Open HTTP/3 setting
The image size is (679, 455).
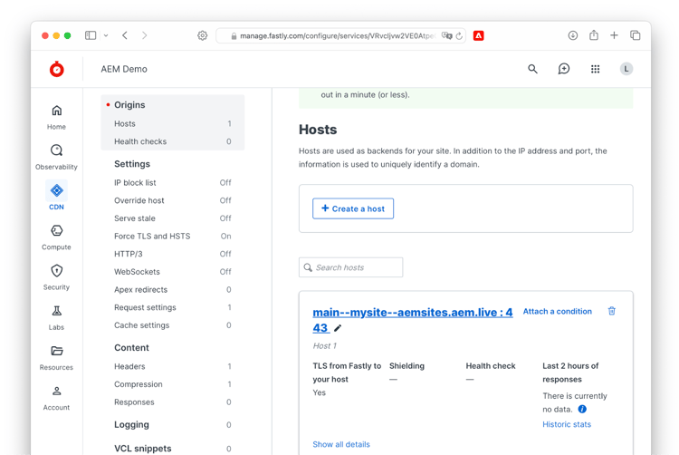[x=172, y=254]
